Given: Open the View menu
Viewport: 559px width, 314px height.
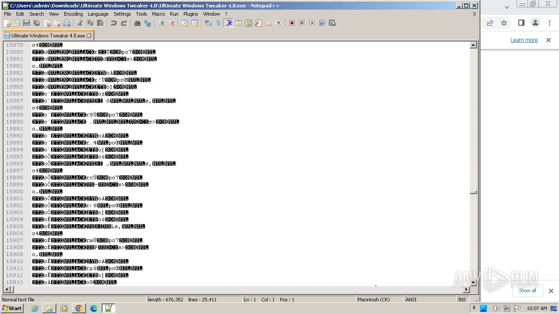Looking at the screenshot, I should point(54,14).
